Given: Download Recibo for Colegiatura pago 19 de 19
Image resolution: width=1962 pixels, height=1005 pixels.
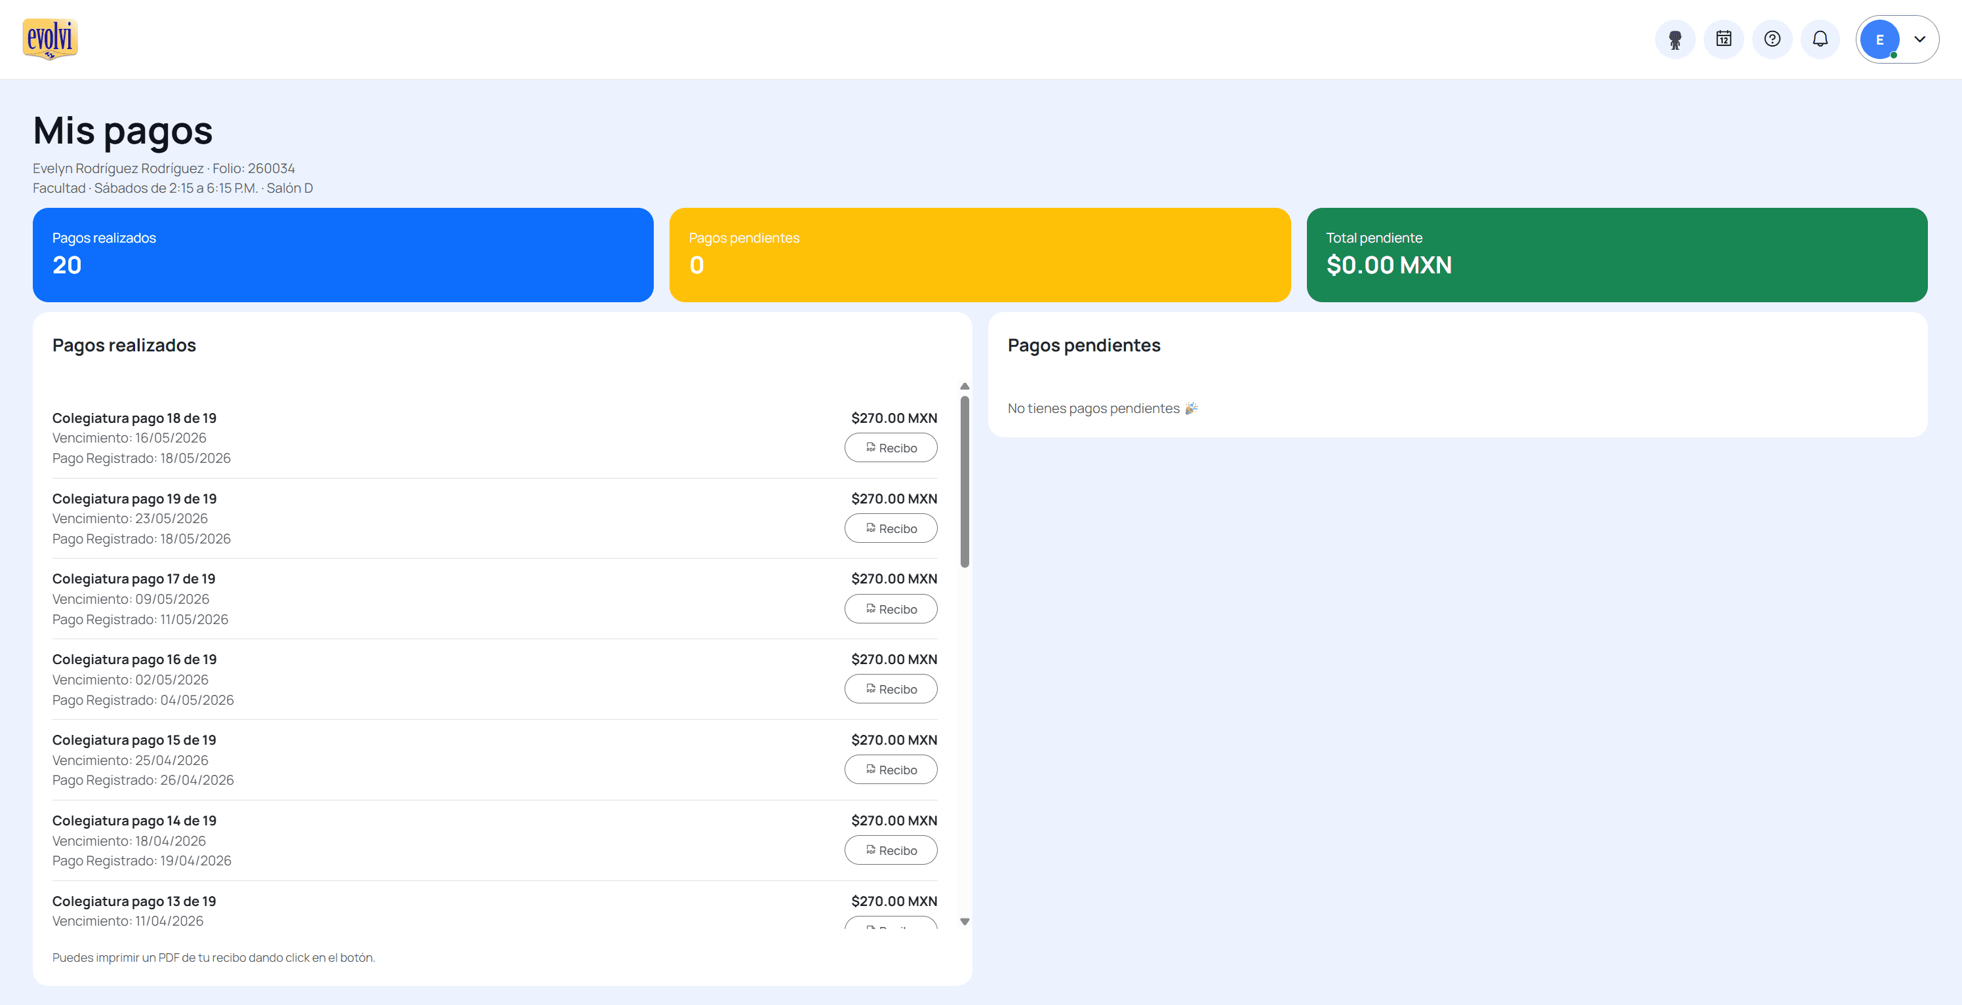Looking at the screenshot, I should [x=891, y=528].
